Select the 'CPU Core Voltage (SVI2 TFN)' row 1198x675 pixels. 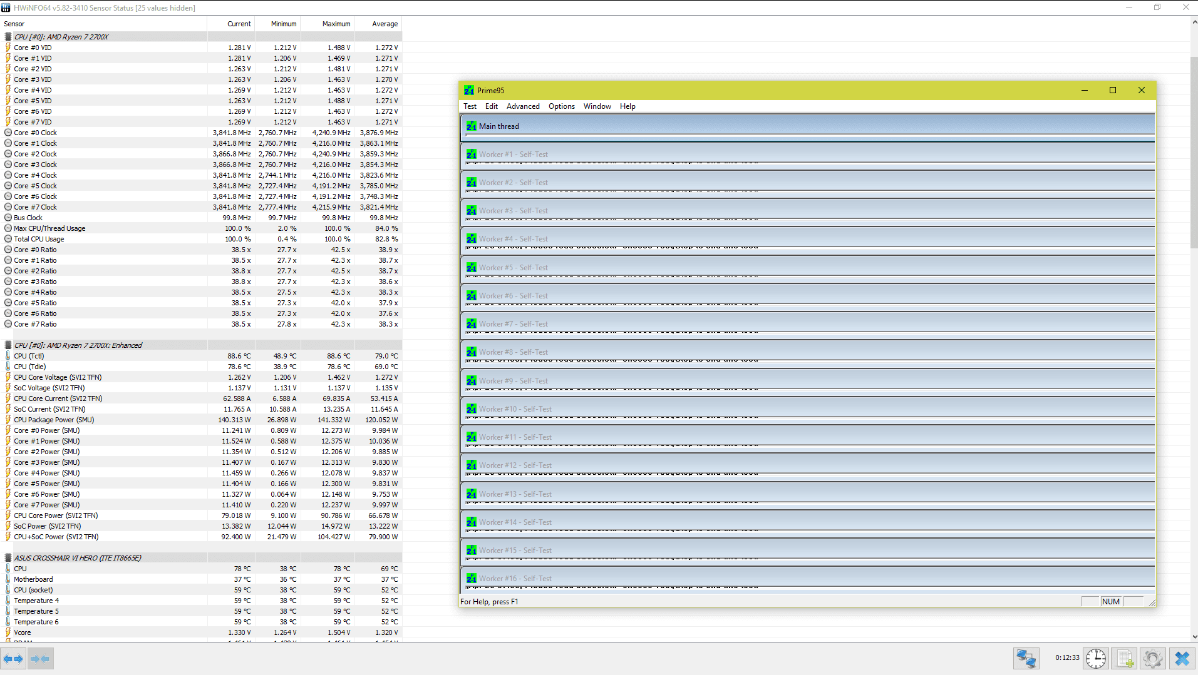(x=201, y=377)
